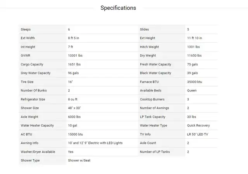The height and width of the screenshot is (174, 248).
Task: Select the Shower Type value Shower w/Seat
Action: (79, 160)
